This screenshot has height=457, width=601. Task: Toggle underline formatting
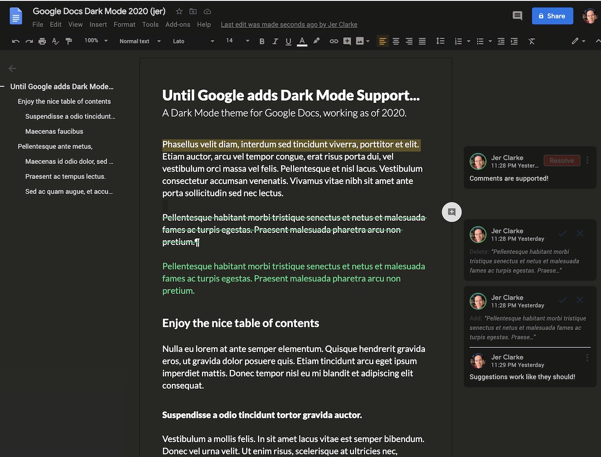tap(288, 41)
